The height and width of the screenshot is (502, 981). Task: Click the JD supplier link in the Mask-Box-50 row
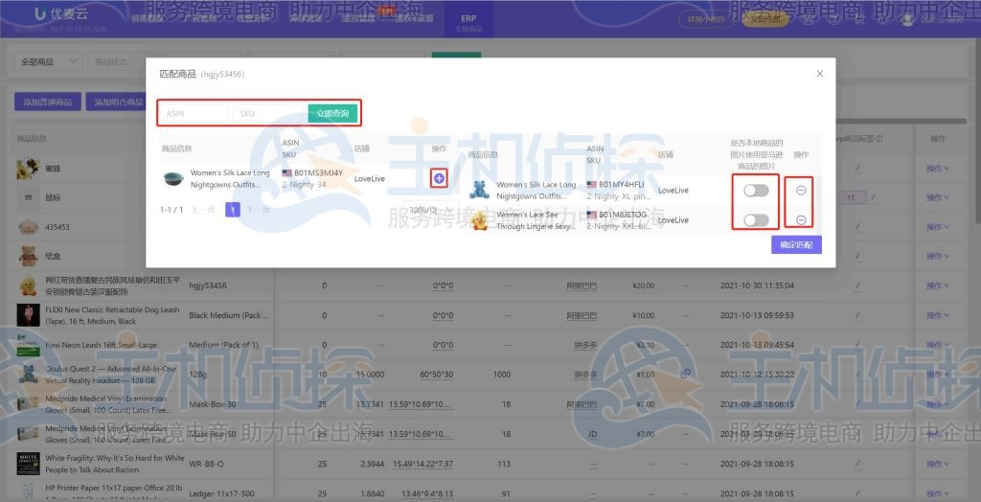[592, 434]
